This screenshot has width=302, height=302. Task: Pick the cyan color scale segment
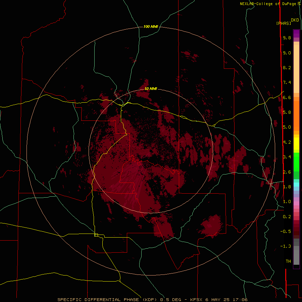tap(296, 185)
